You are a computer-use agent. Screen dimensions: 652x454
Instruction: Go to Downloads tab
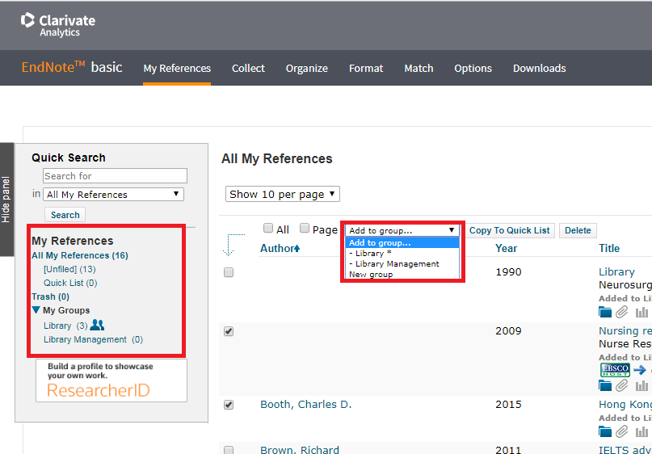(540, 68)
